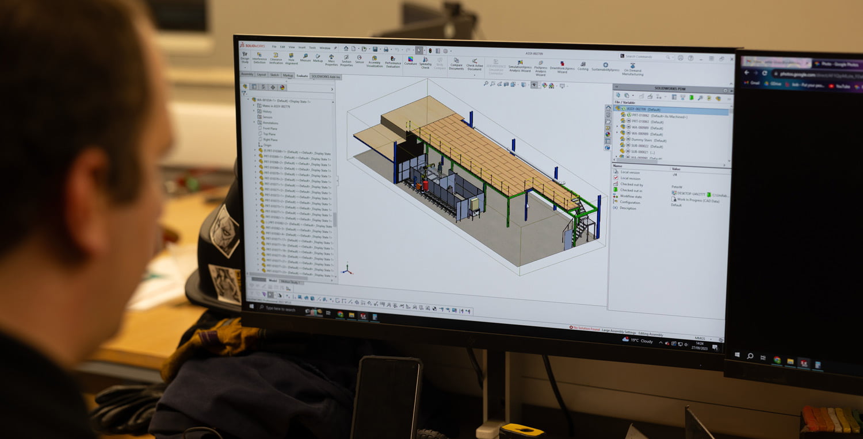Click the Home icon in top toolbar

346,49
